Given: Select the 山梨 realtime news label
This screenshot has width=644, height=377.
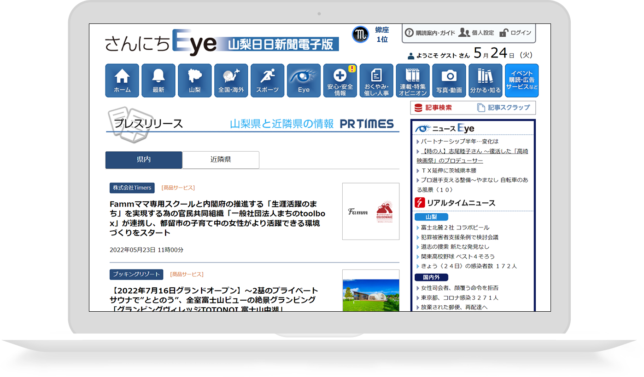Looking at the screenshot, I should tap(431, 217).
